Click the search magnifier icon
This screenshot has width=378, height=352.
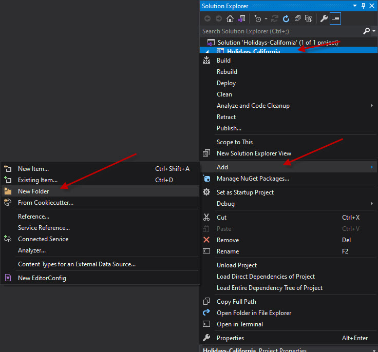pyautogui.click(x=366, y=31)
